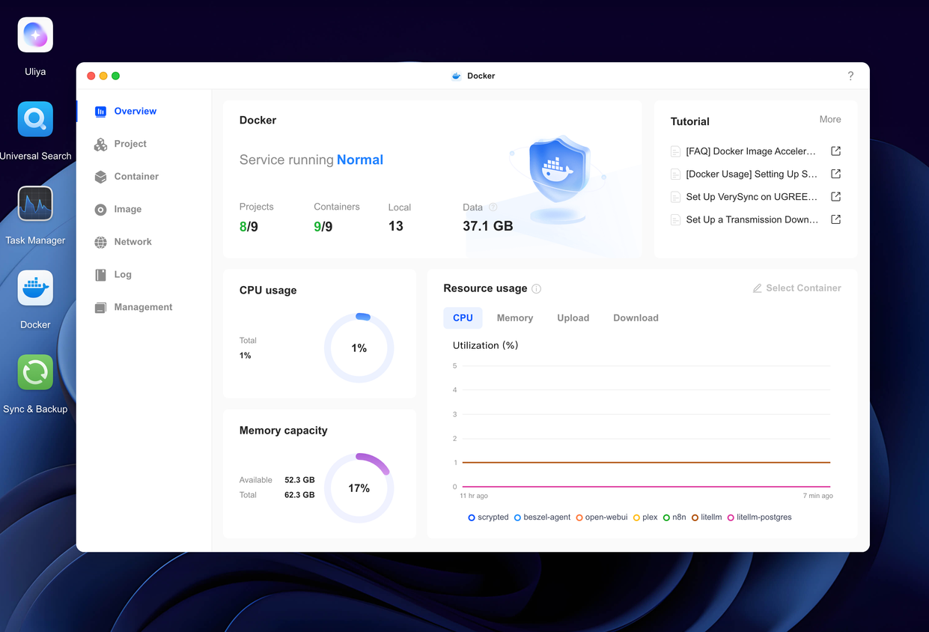Click the Normal service status text
This screenshot has height=632, width=929.
pos(360,160)
